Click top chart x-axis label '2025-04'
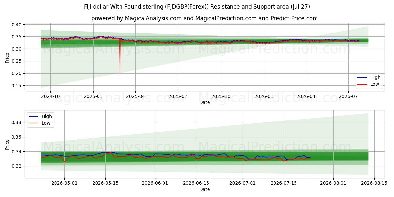 click(x=135, y=96)
